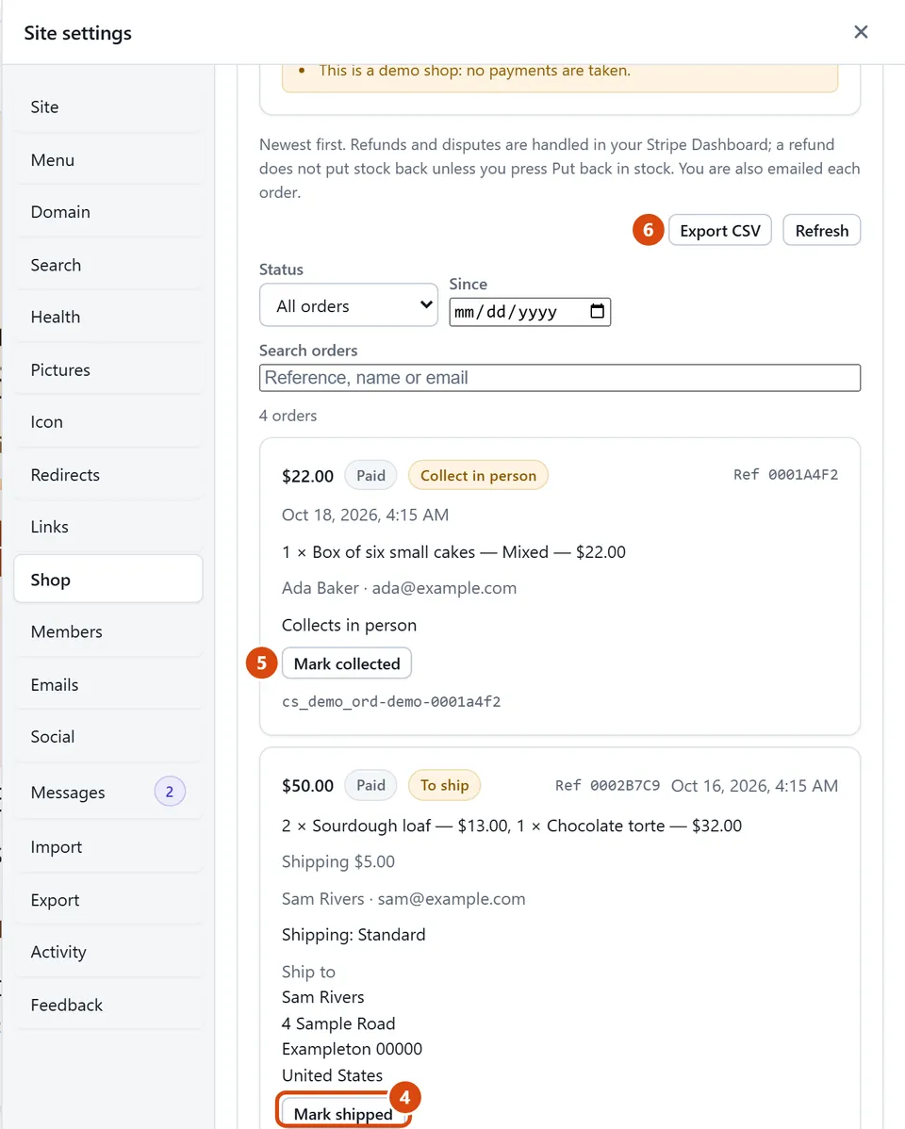
Task: Open the Health section
Action: point(108,317)
